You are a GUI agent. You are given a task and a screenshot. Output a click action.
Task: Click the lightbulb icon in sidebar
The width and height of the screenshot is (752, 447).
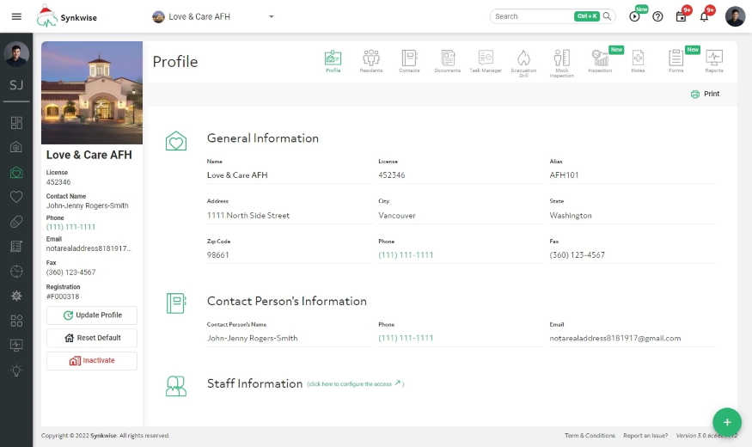16,370
